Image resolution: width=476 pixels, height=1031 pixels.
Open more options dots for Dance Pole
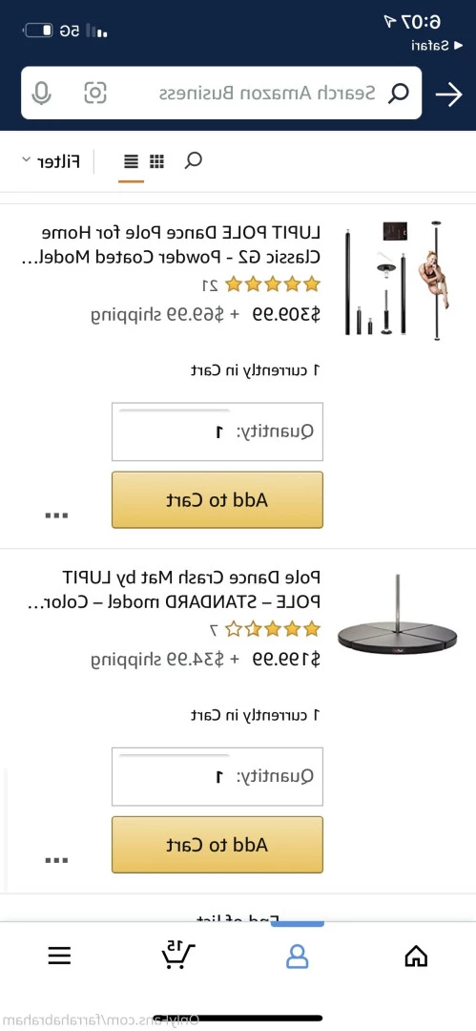click(x=56, y=515)
